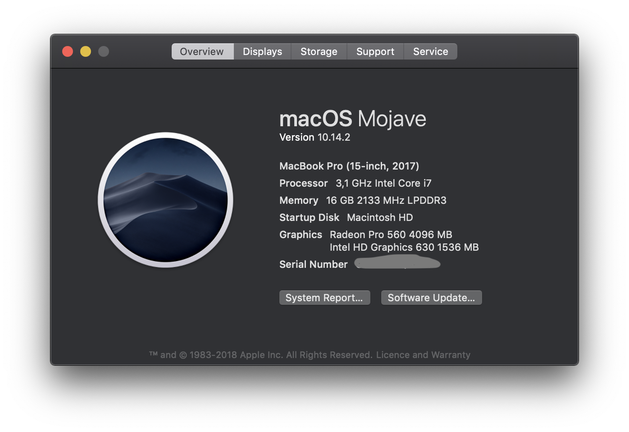
Task: Select the Macintosh HD startup disk text
Action: (x=380, y=217)
